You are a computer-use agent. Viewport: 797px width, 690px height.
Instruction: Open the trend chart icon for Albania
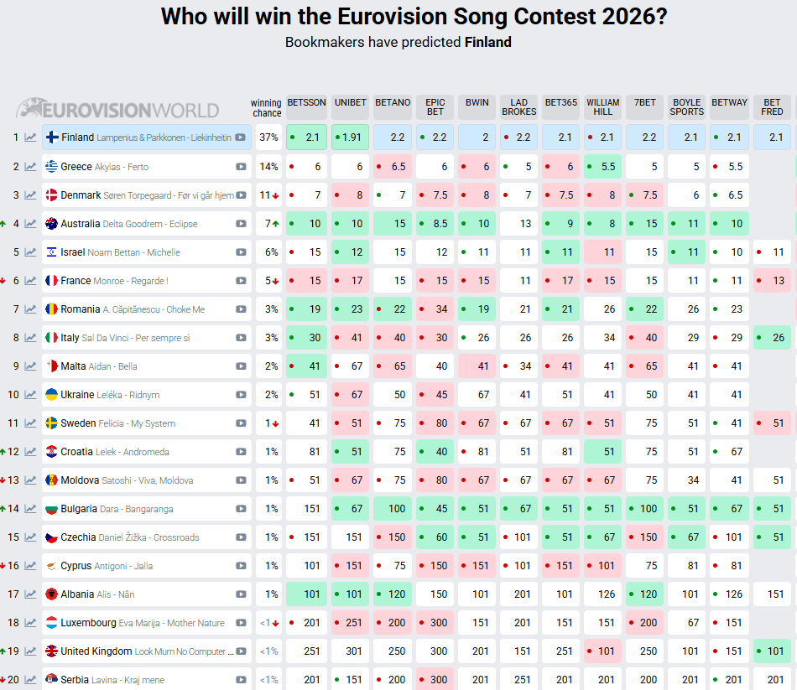point(30,594)
